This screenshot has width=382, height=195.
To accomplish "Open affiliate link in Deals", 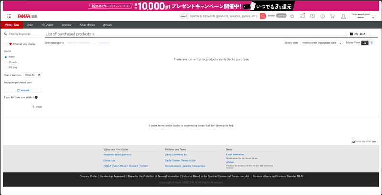I will 230,162.
